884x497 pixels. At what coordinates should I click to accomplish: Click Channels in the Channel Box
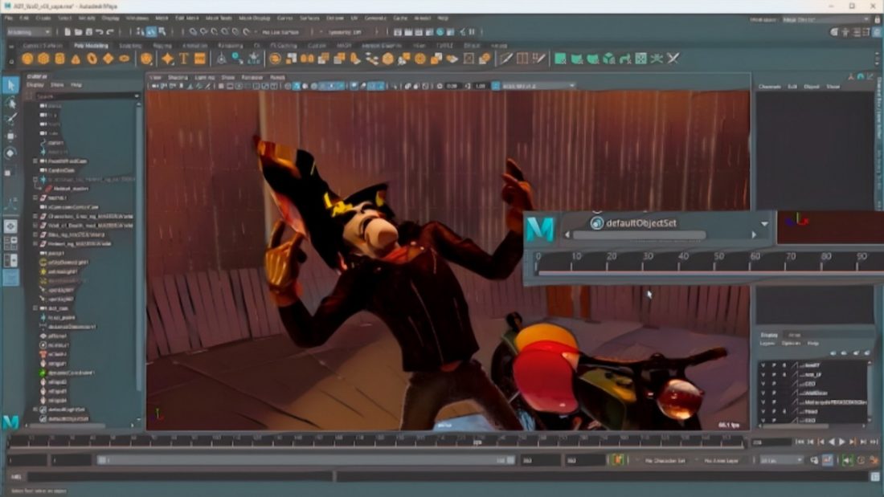click(769, 86)
